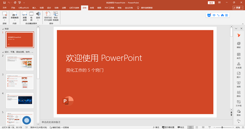
Task: Open the Customize Quick Access Toolbar dropdown
Action: point(24,3)
